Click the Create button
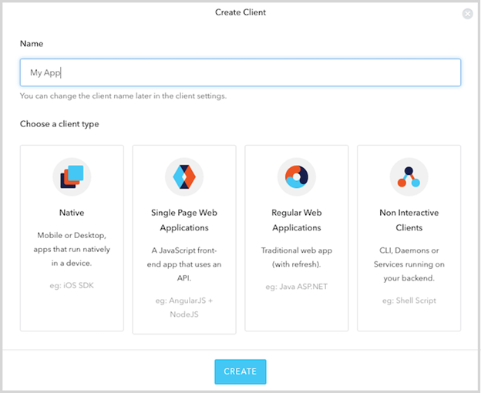The height and width of the screenshot is (393, 481). 240,371
